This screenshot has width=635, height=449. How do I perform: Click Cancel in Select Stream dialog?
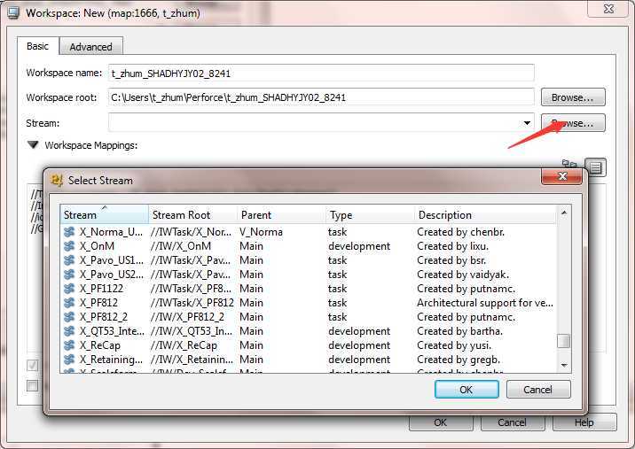coord(538,390)
